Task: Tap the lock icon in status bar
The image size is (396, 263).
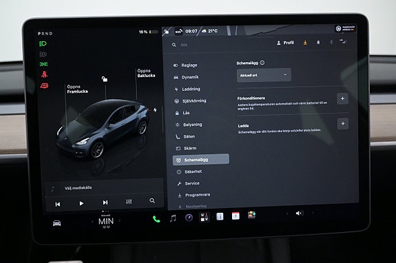Action: tap(167, 32)
